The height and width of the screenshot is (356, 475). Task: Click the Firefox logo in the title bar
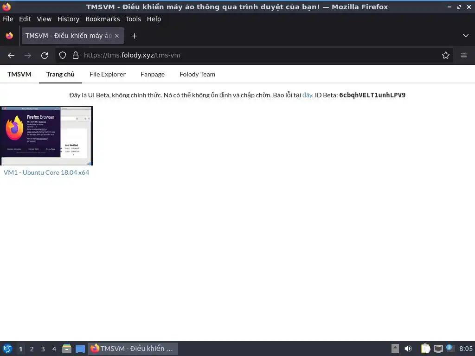[6, 6]
